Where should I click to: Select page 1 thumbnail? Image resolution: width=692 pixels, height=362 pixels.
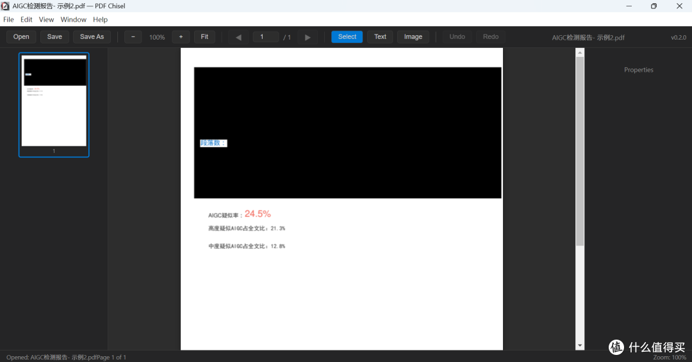(x=54, y=104)
